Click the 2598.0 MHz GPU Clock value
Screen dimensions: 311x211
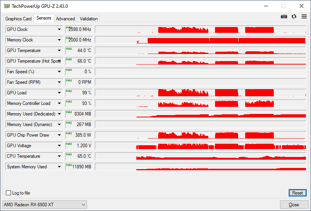coord(79,29)
